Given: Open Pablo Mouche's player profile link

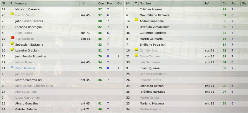Looking at the screenshot, I should (x=25, y=68).
